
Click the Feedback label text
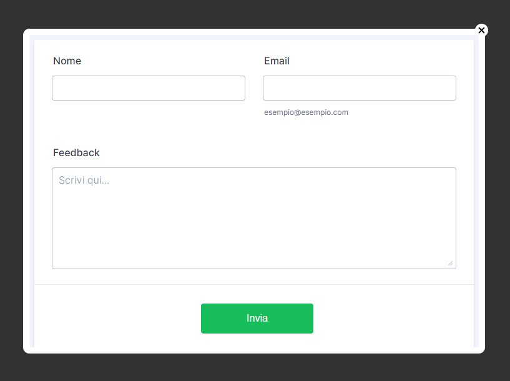76,153
